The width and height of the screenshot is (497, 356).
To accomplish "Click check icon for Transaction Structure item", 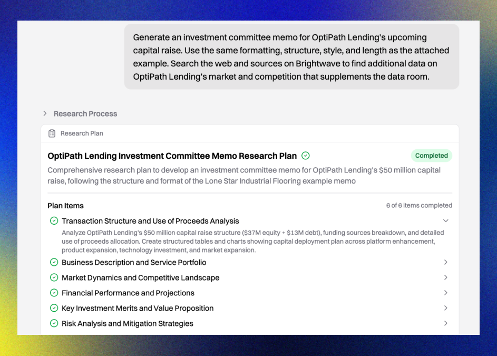I will [54, 220].
